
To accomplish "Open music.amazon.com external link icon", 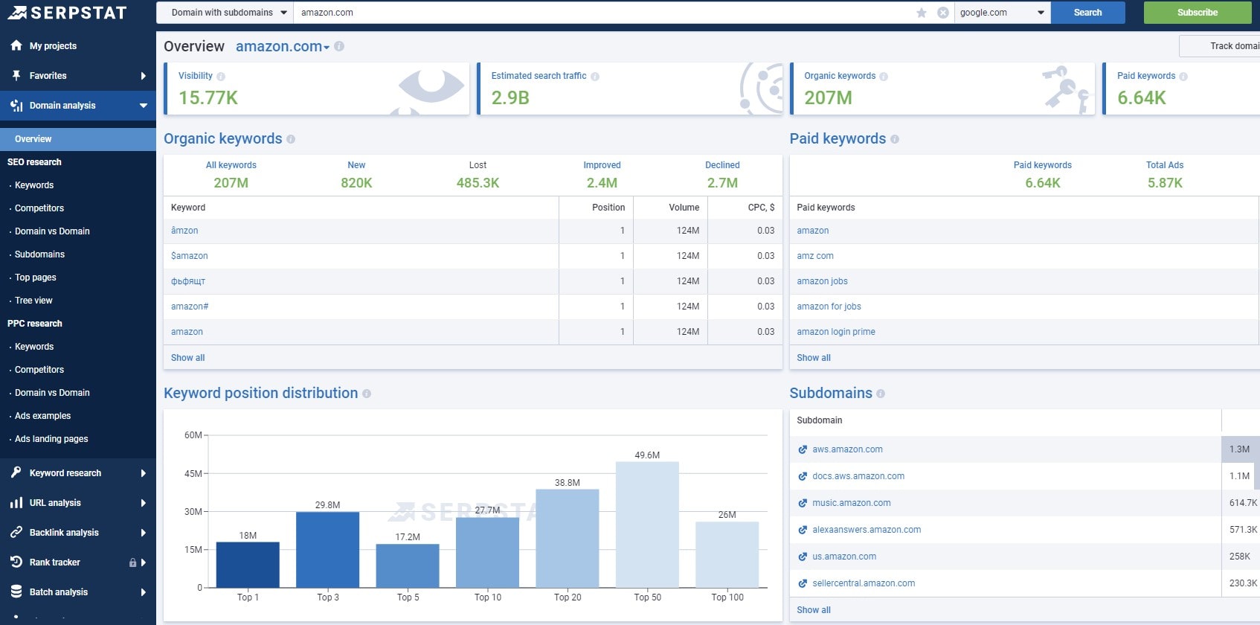I will tap(803, 503).
